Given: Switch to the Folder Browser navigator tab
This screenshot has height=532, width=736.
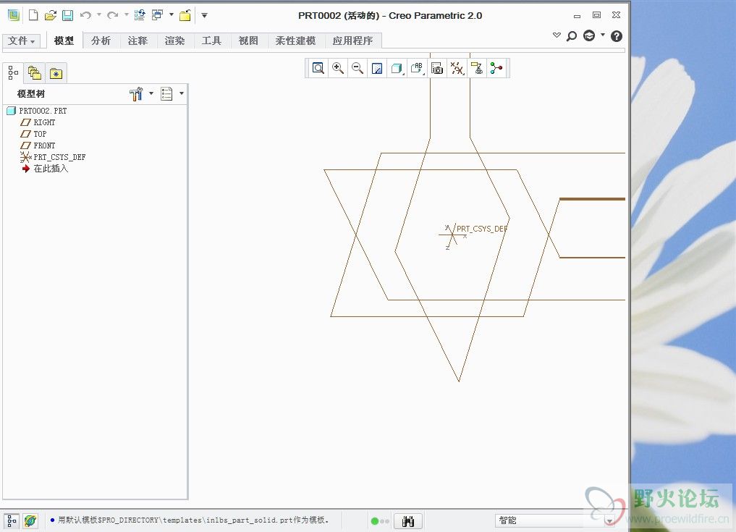Looking at the screenshot, I should coord(34,73).
